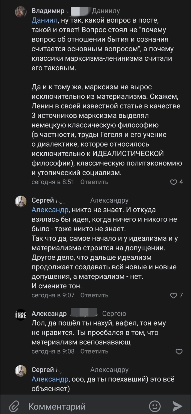Open Sergey's avatar on the 9:07 comment

20,202
